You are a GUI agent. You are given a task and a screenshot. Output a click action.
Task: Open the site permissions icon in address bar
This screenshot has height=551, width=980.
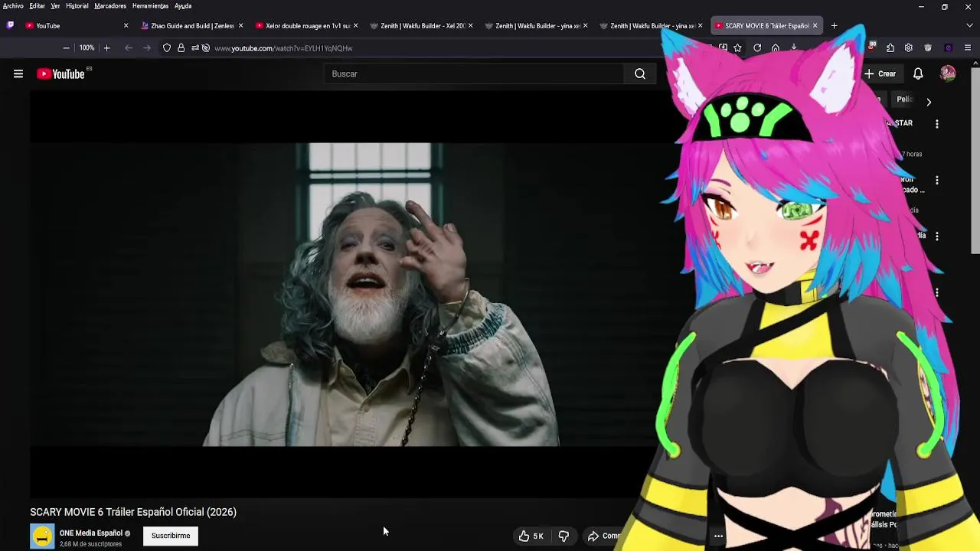195,48
